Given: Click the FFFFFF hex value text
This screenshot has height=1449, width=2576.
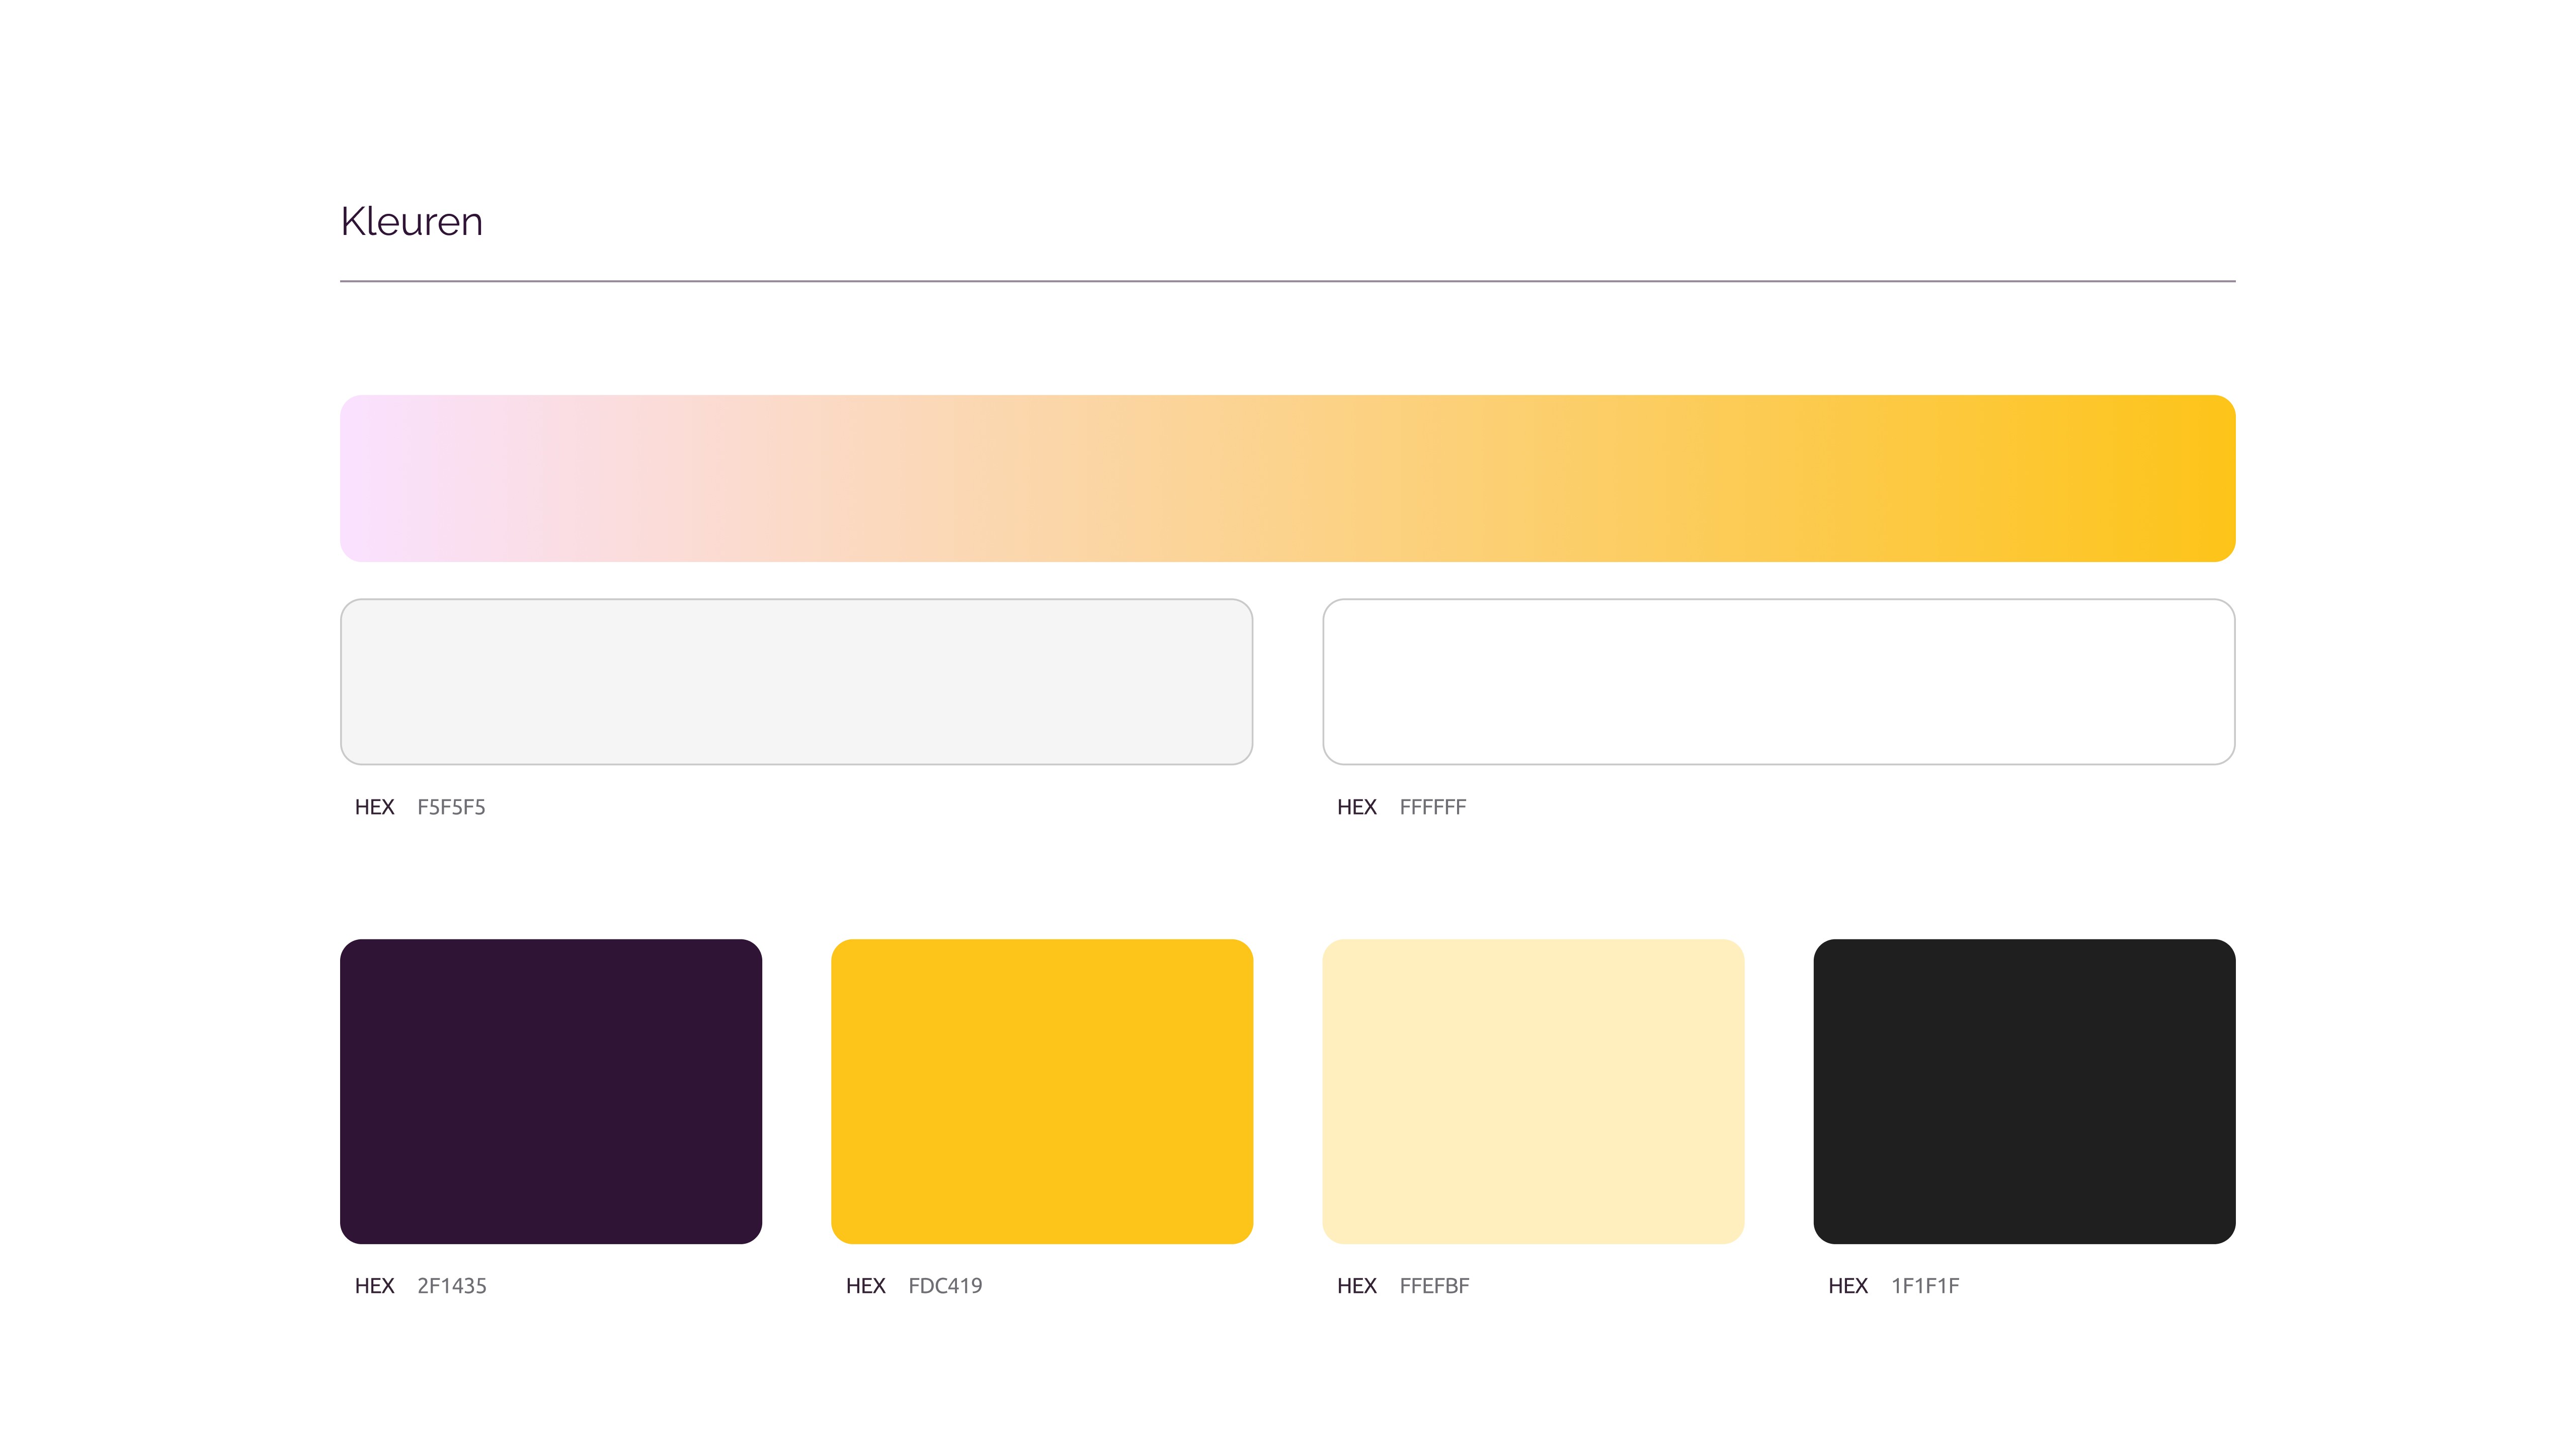Looking at the screenshot, I should click(x=1432, y=807).
